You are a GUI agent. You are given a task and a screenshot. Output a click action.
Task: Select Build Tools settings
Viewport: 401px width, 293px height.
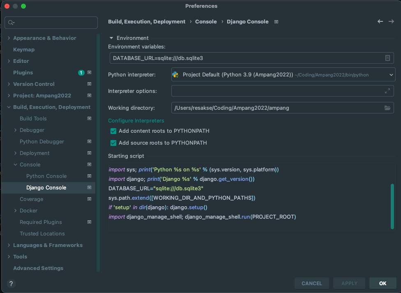(x=33, y=118)
